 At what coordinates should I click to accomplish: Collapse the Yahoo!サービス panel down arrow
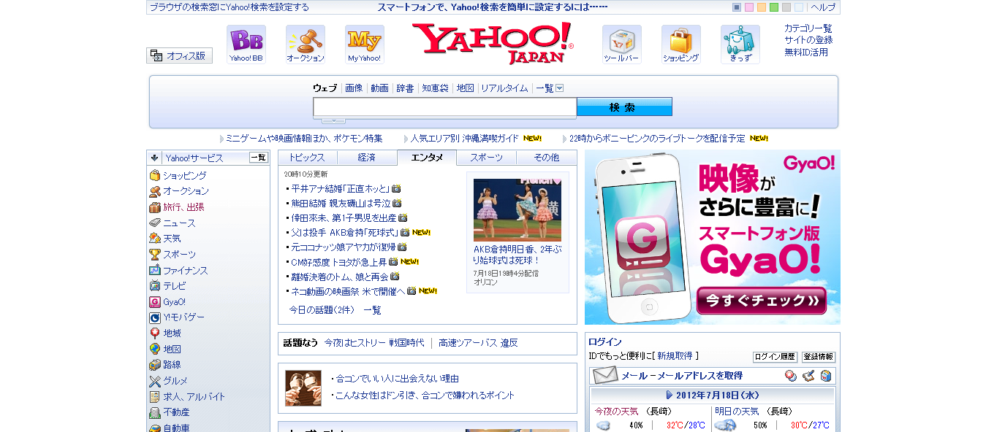point(155,158)
